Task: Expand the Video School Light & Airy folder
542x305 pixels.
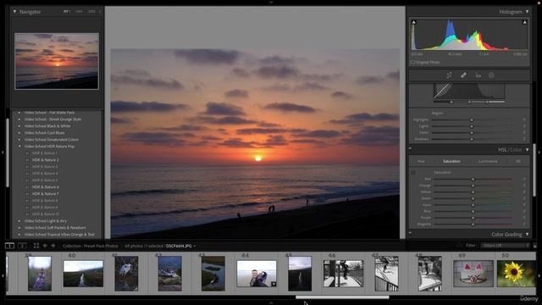Action: [x=19, y=220]
